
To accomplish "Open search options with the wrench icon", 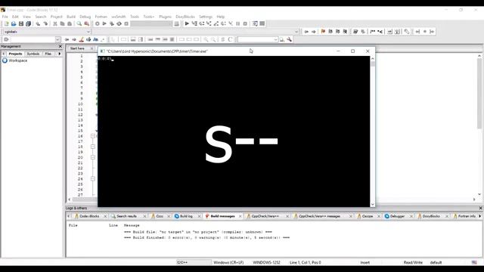I will [289, 39].
